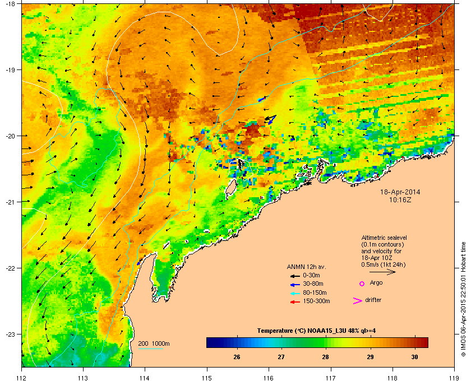The width and height of the screenshot is (471, 381).
Task: Click the black 0-30m arrow legend icon
Action: [x=295, y=276]
